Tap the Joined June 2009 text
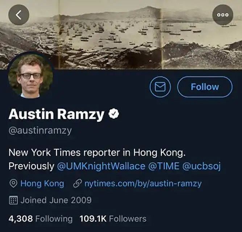 (x=56, y=200)
